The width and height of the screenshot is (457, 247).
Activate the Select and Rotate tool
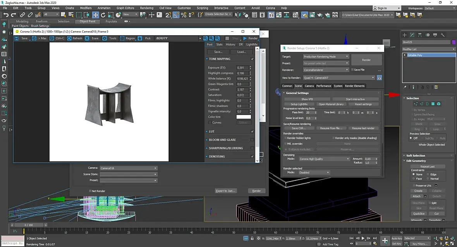(103, 15)
